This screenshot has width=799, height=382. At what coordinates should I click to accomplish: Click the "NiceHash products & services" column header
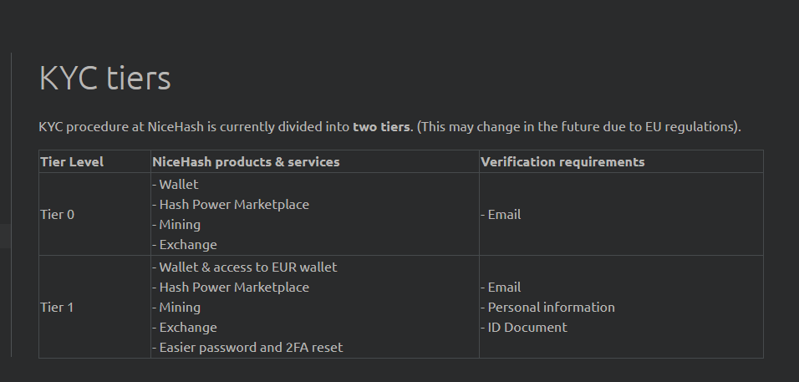(246, 161)
